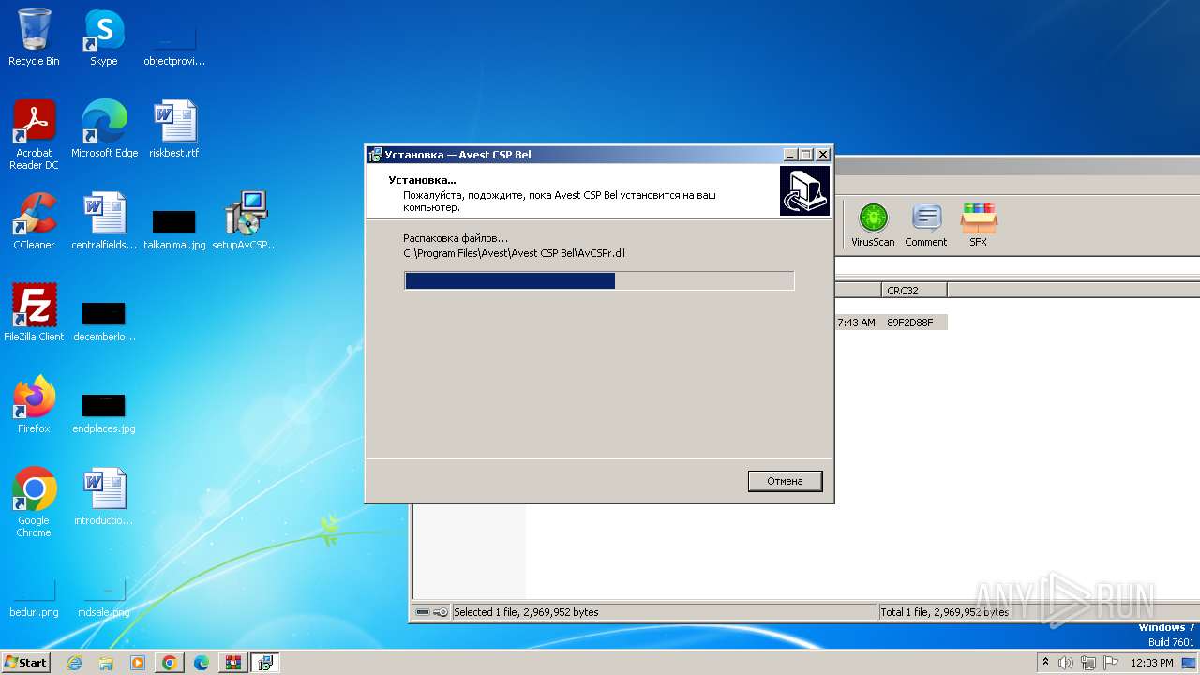Open the Skype desktop shortcut

click(103, 38)
